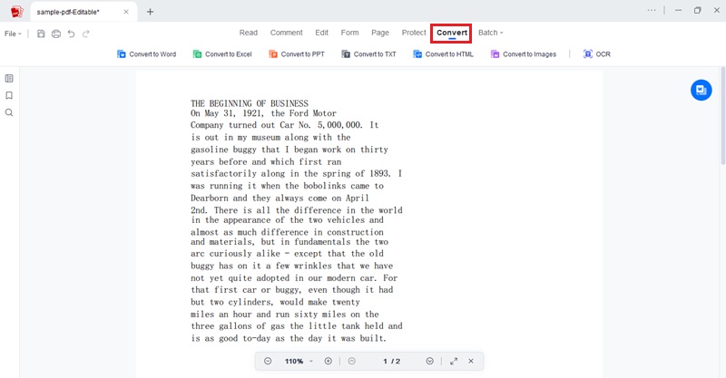The image size is (726, 378).
Task: Close the floating zoom toolbar
Action: point(471,361)
